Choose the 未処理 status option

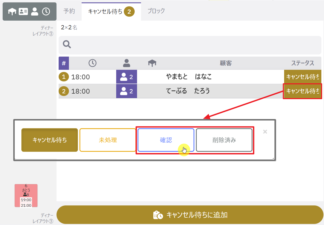coord(108,140)
